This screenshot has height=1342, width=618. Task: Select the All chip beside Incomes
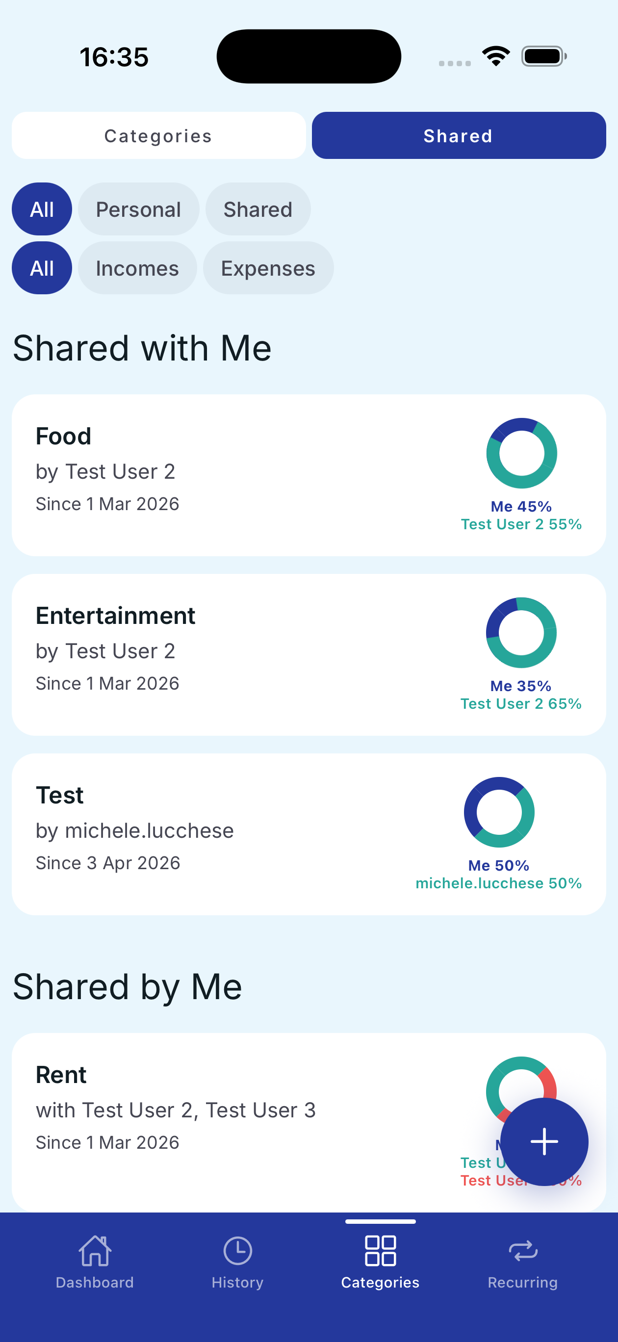coord(42,268)
